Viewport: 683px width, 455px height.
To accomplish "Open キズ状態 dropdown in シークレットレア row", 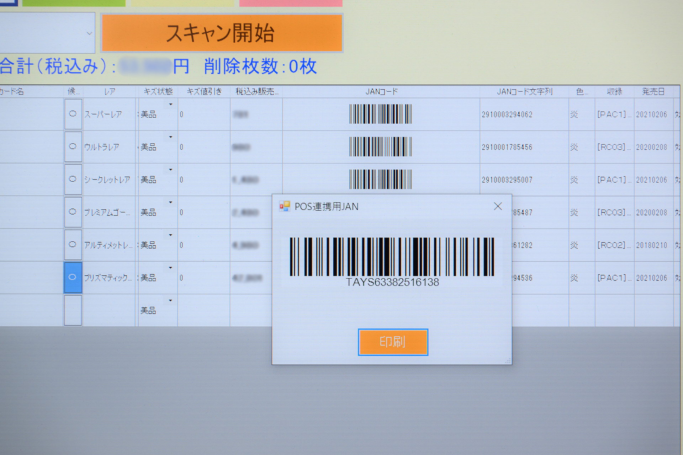I will tap(171, 170).
